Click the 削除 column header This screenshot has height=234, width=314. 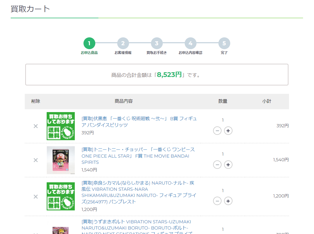(x=36, y=101)
